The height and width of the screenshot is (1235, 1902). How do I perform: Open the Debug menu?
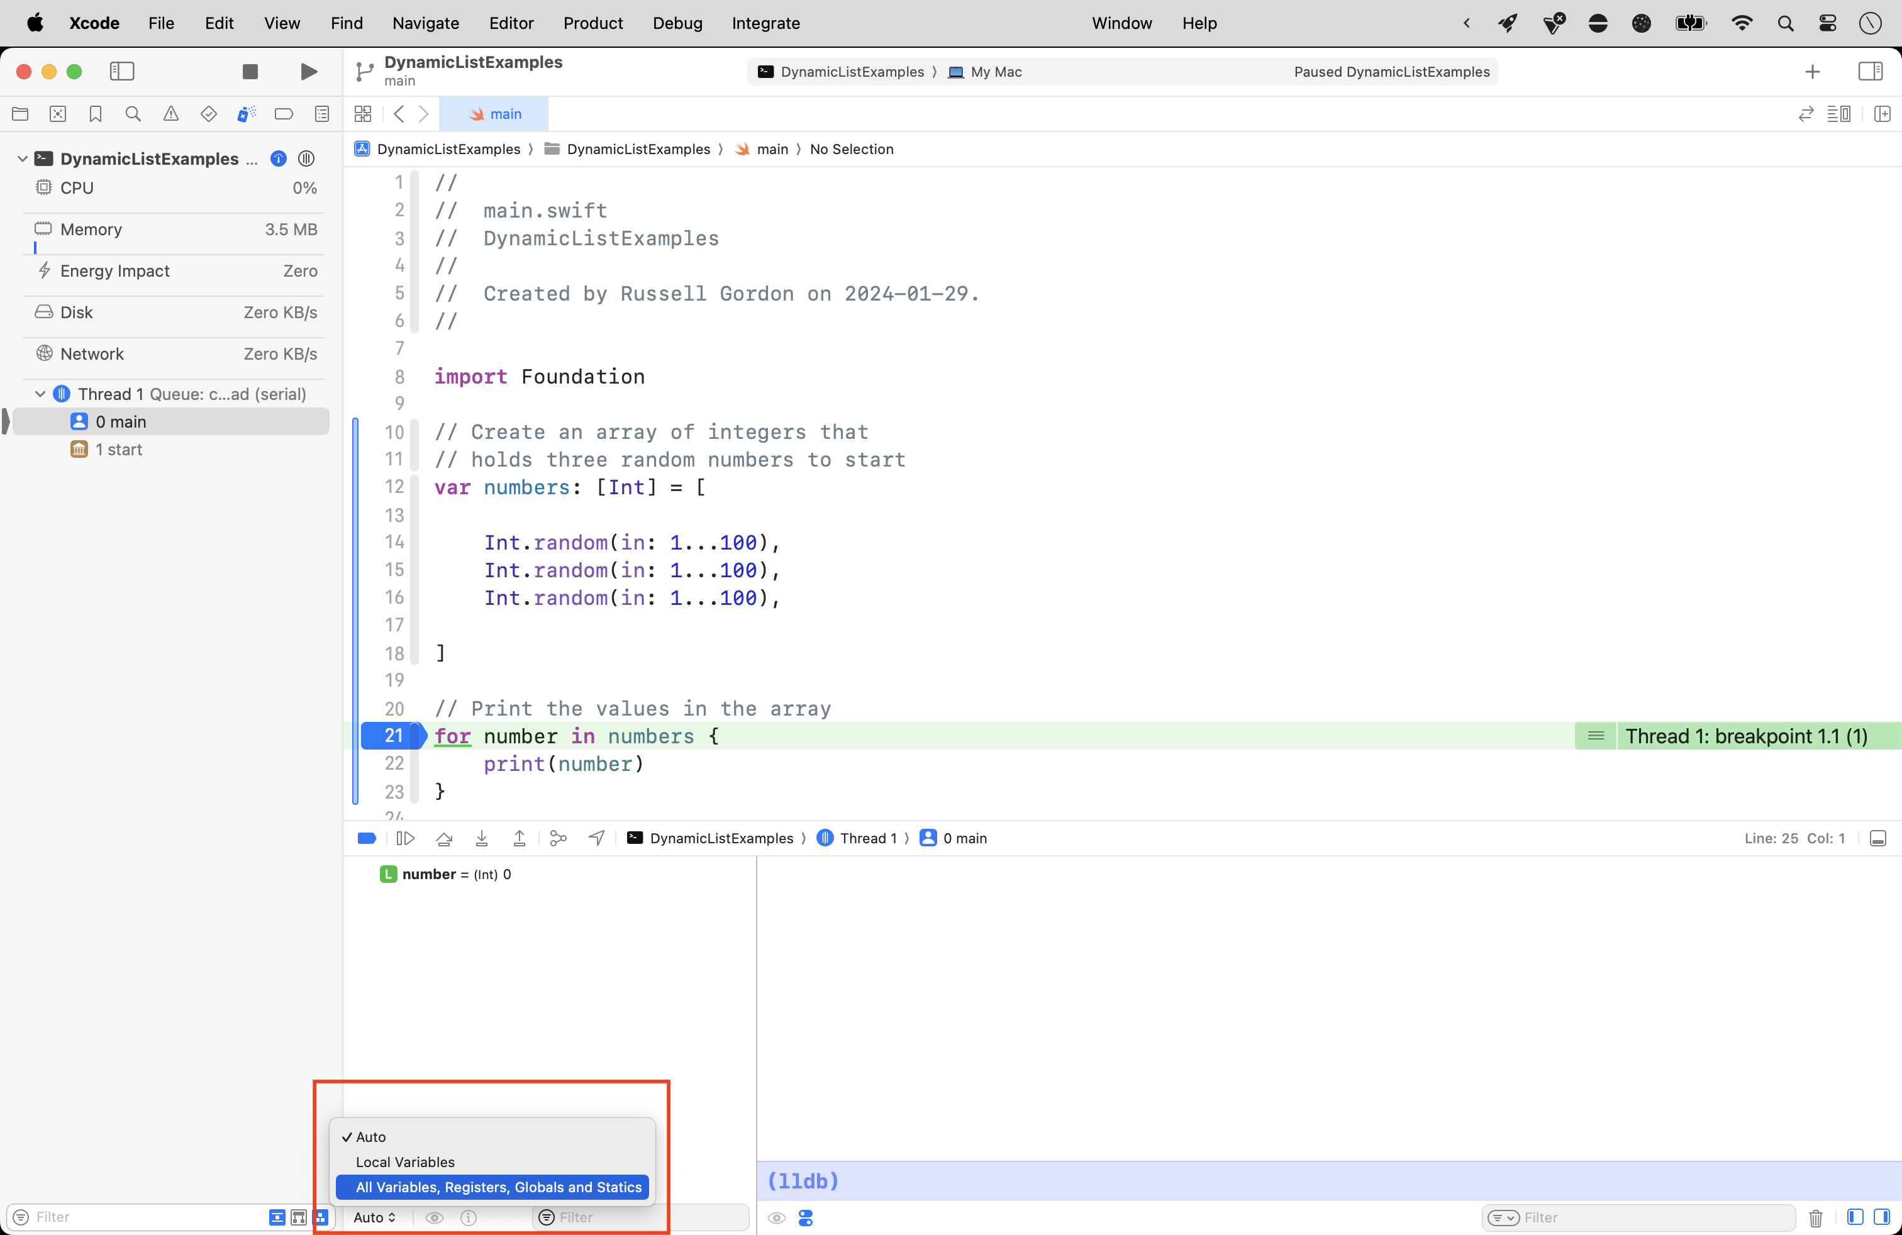(677, 23)
